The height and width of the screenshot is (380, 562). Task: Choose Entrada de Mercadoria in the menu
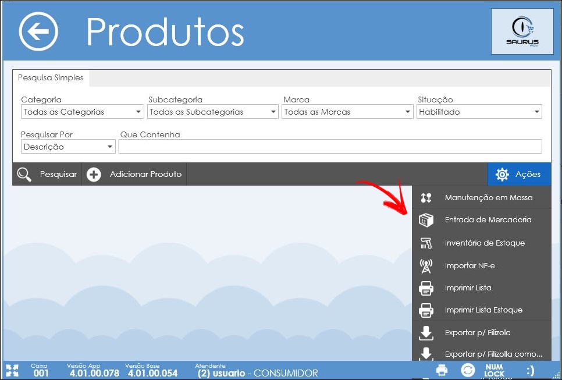pyautogui.click(x=482, y=220)
